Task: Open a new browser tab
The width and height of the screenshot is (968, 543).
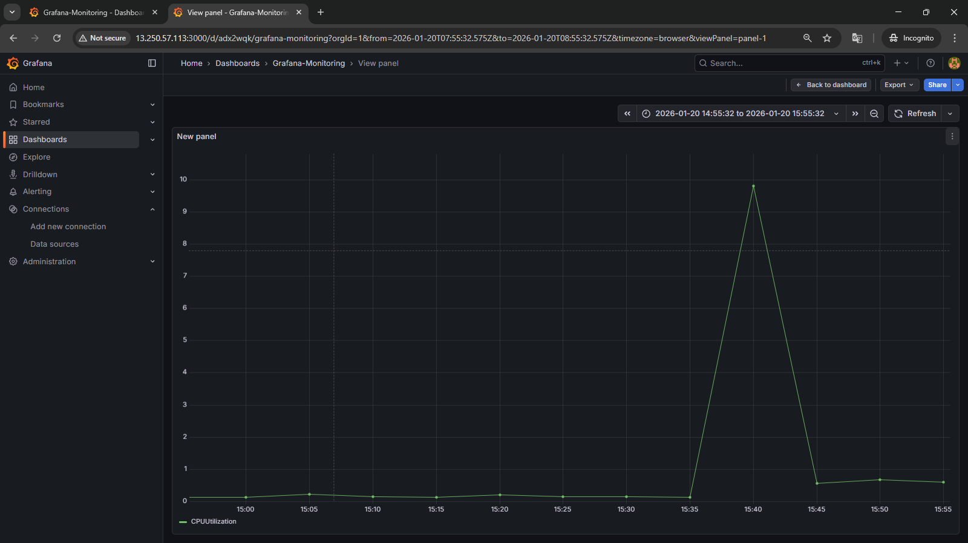Action: [x=321, y=13]
